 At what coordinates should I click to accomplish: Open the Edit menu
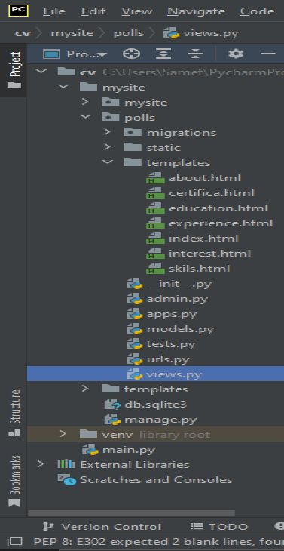[x=93, y=11]
